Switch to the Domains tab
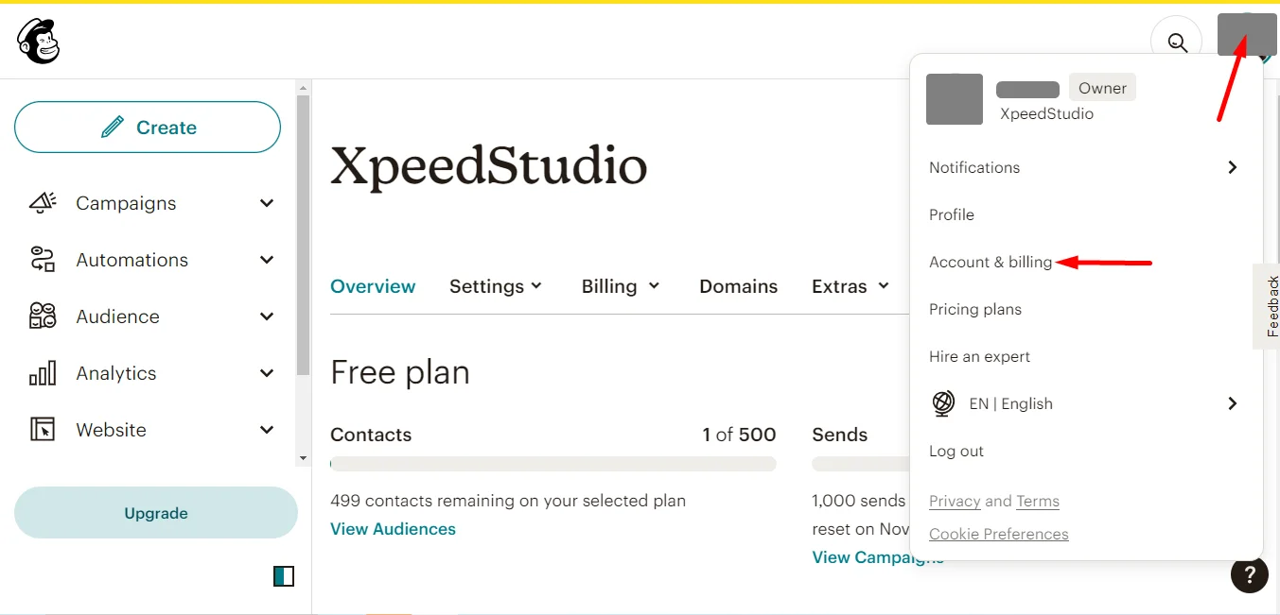Image resolution: width=1280 pixels, height=615 pixels. [x=738, y=286]
